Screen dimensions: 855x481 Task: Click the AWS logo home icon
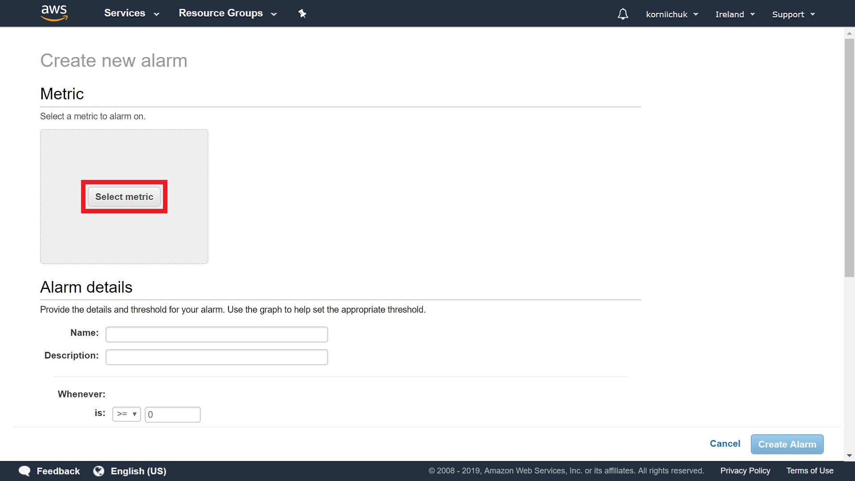click(54, 13)
